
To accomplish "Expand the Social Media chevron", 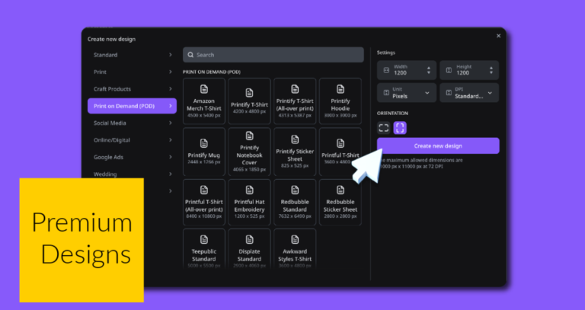I will point(171,123).
